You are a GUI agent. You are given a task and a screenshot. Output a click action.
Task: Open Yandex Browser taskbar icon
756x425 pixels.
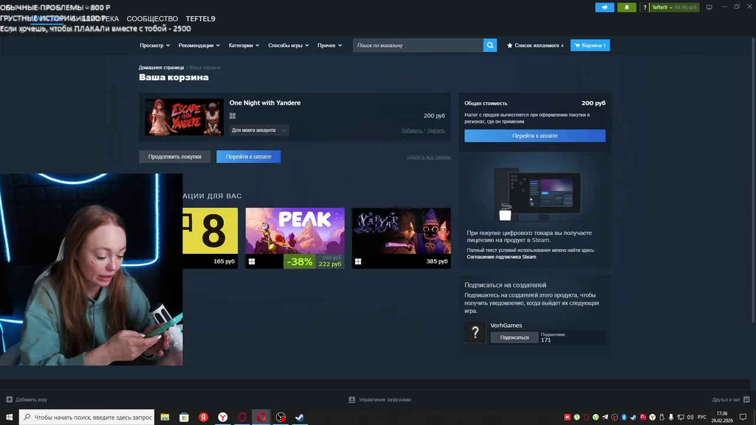[x=223, y=417]
